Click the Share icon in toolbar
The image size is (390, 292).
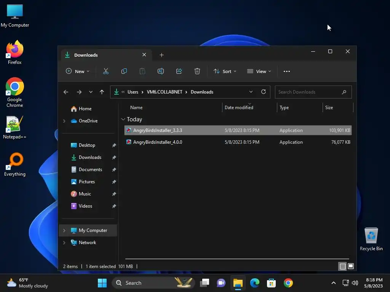click(179, 71)
